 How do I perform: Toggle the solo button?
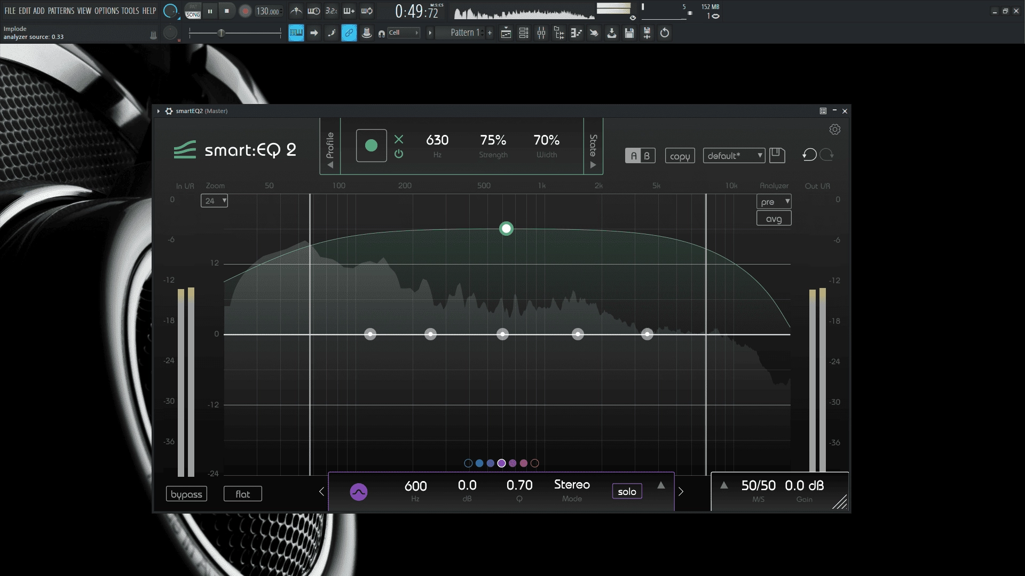pyautogui.click(x=627, y=491)
